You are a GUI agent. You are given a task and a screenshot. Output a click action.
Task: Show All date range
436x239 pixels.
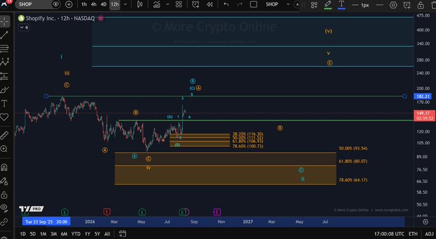[x=107, y=234]
